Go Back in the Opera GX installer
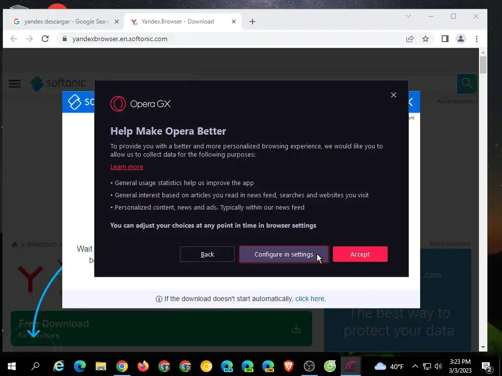The width and height of the screenshot is (502, 376). point(207,254)
